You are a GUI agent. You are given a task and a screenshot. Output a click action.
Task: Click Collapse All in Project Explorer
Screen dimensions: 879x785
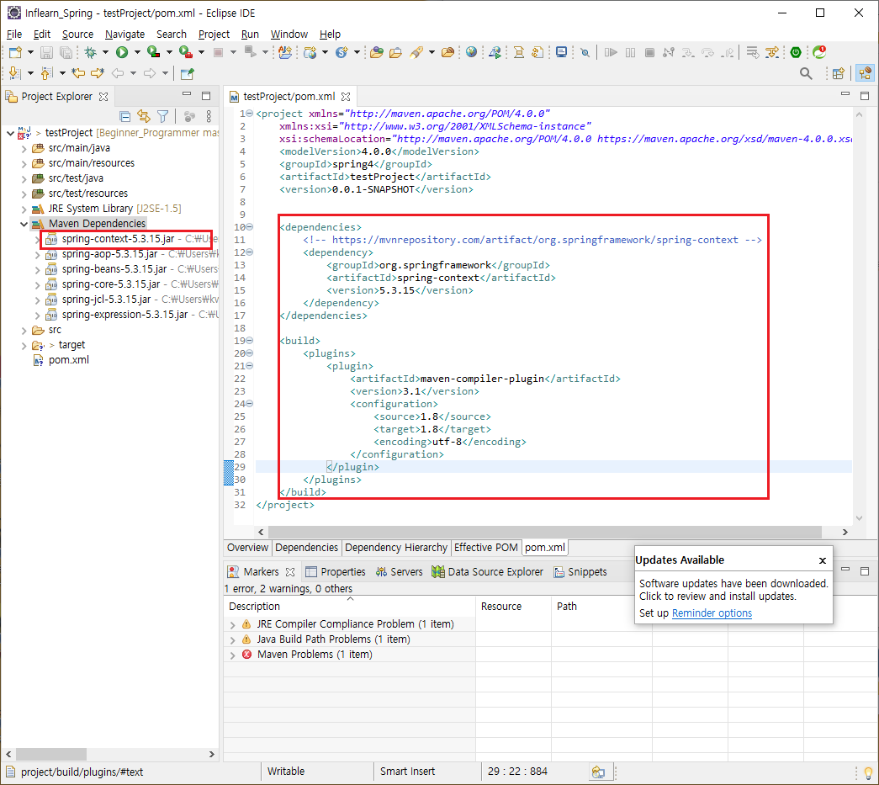[125, 117]
